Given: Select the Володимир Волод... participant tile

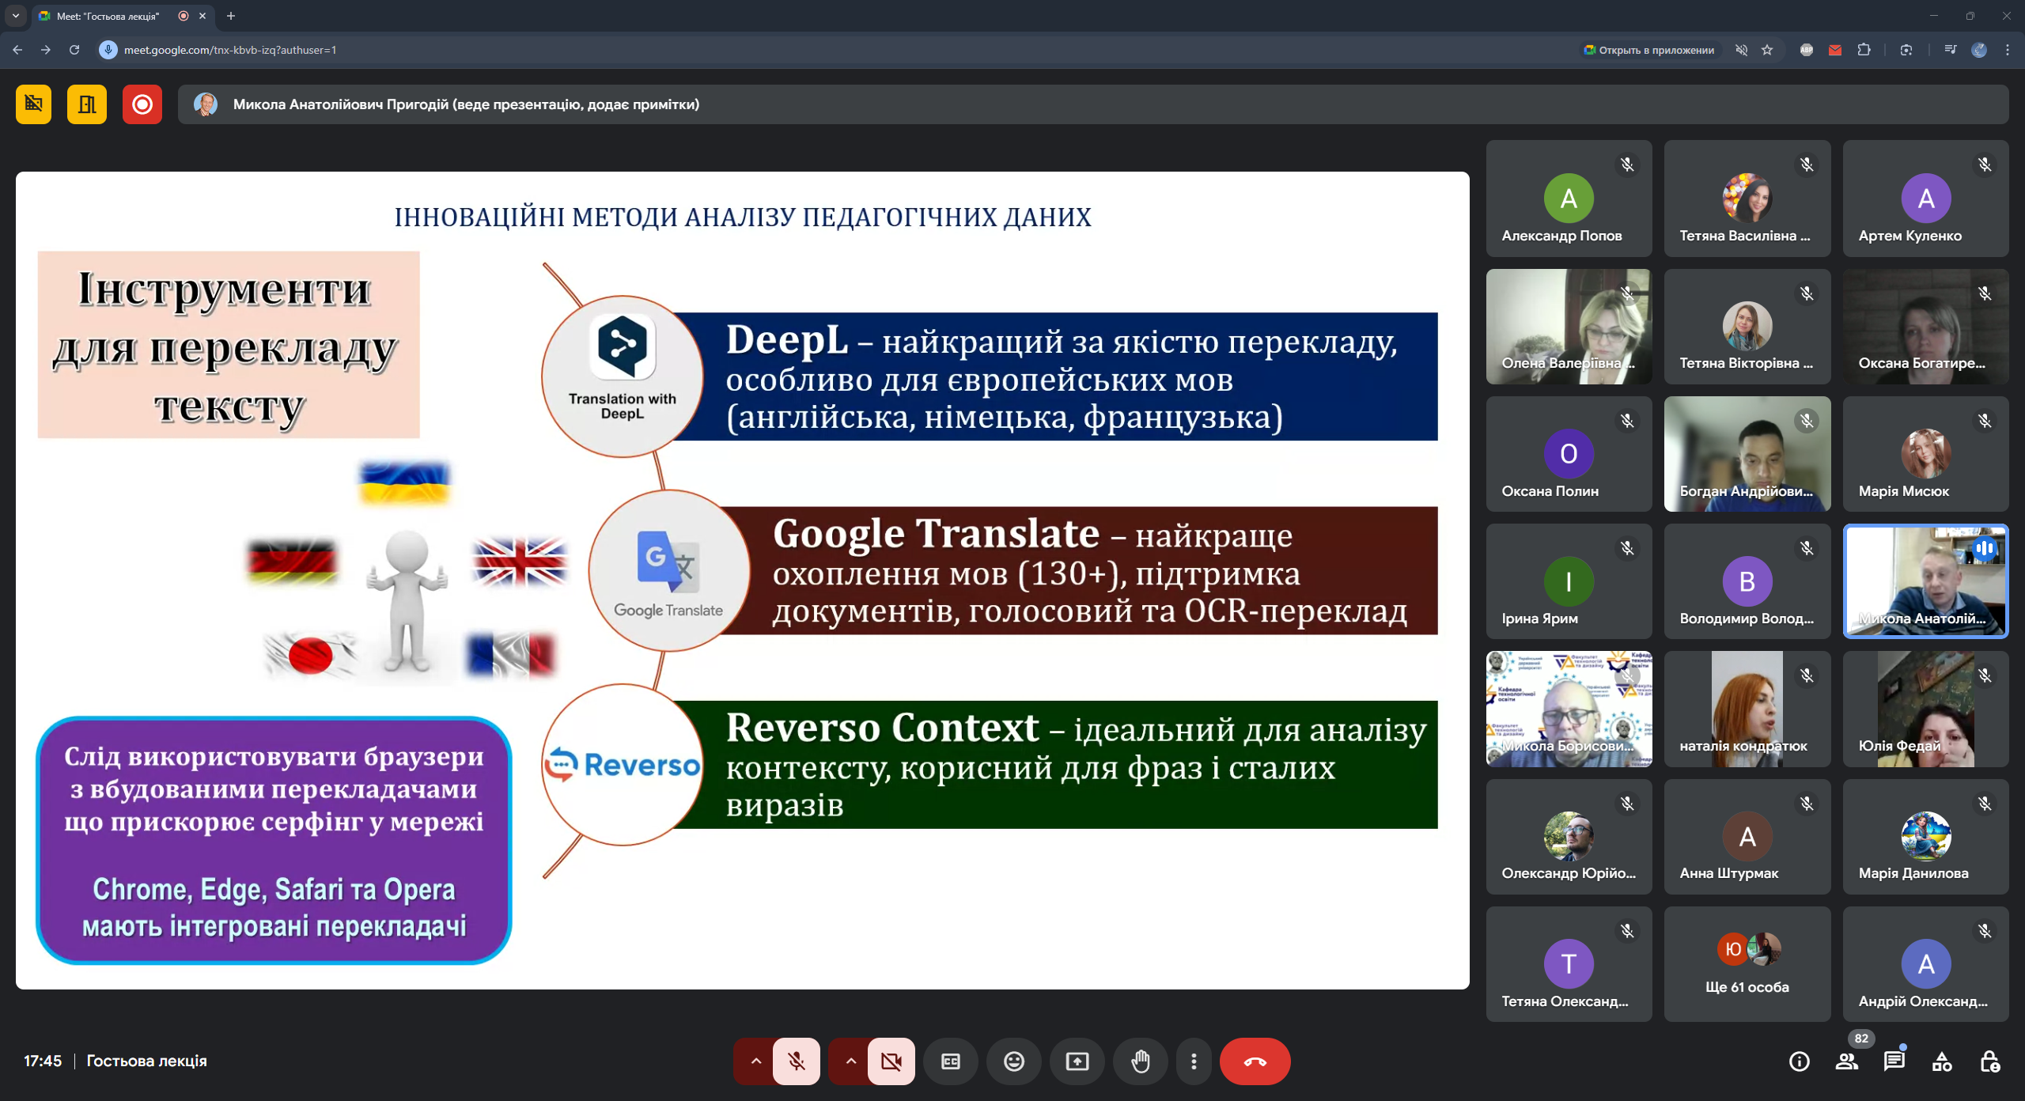Looking at the screenshot, I should tap(1747, 581).
